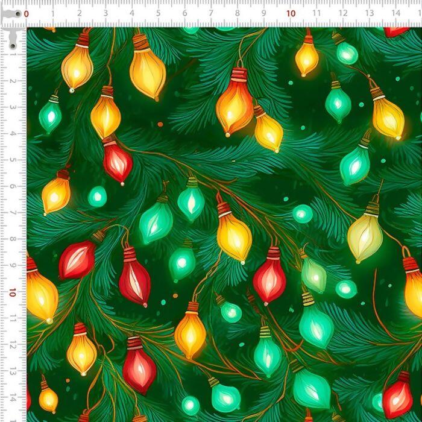Click the yellow bulb below horizontal ruler mark 2
The image size is (422, 422).
coord(77,65)
